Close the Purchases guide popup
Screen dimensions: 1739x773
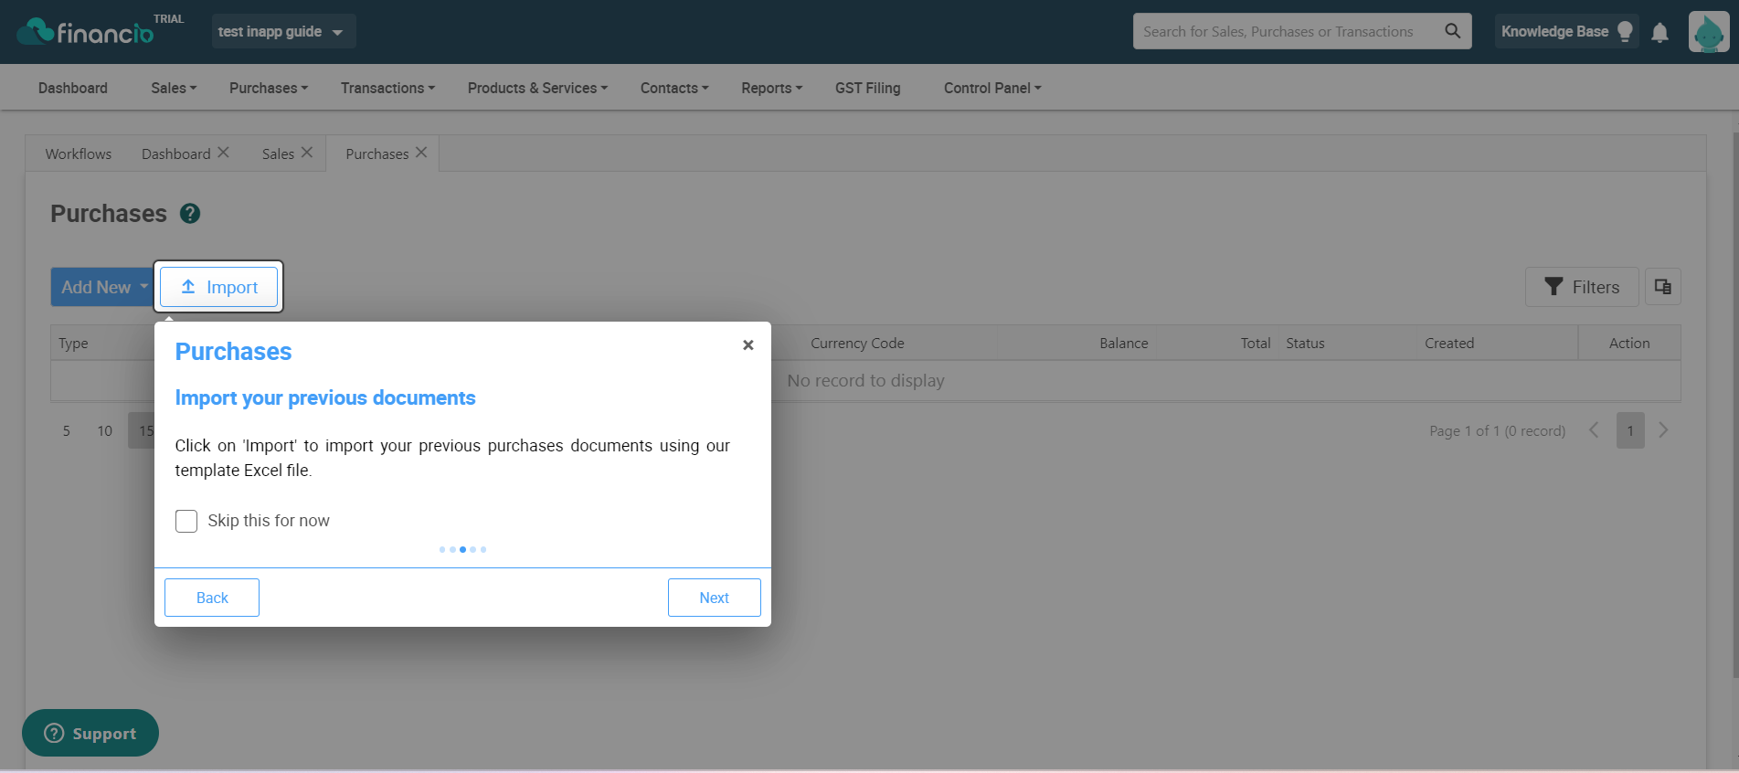coord(748,345)
